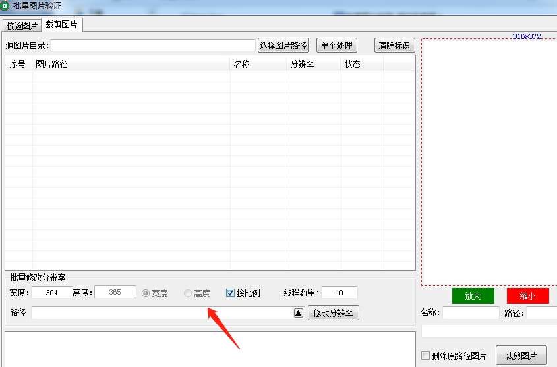Click the 线程数量 field showing 10

[x=339, y=293]
